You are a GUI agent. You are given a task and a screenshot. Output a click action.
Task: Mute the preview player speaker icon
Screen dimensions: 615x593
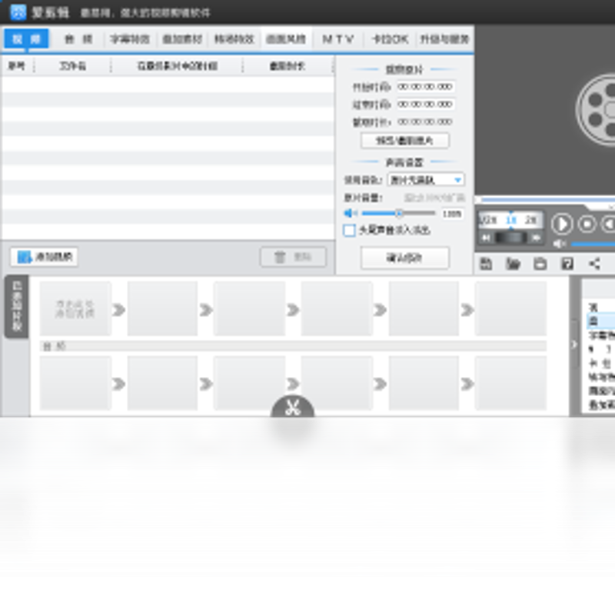click(x=559, y=244)
